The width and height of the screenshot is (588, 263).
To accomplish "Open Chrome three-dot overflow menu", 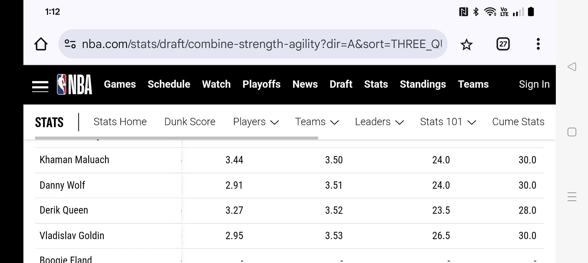I will point(538,44).
